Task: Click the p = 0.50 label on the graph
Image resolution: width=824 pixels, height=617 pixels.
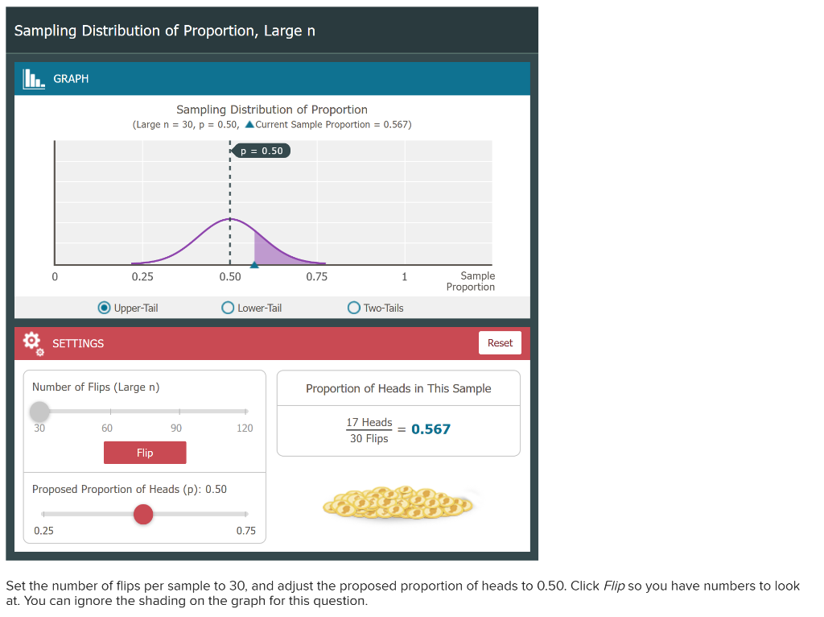Action: [x=260, y=150]
